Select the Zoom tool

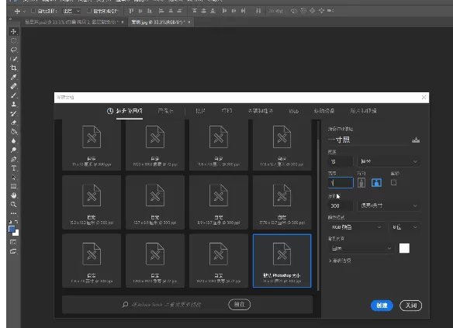tap(14, 205)
